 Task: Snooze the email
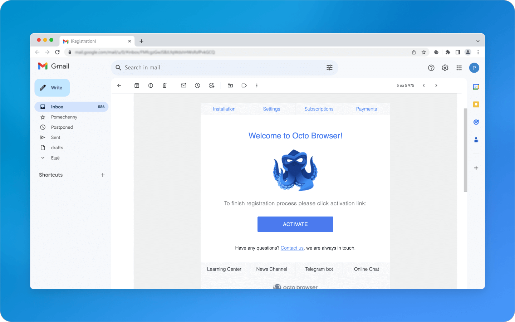click(197, 86)
